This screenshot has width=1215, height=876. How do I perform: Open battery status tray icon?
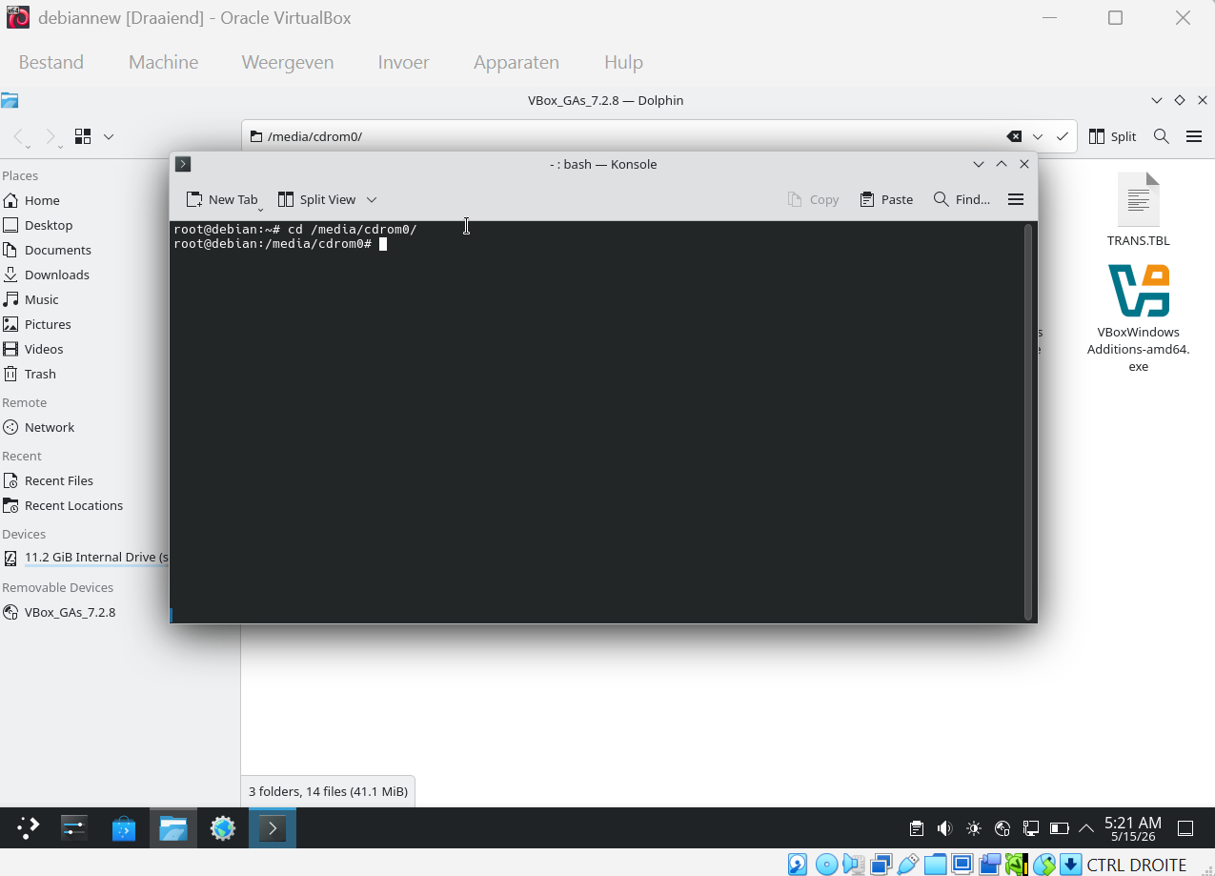pyautogui.click(x=1060, y=828)
